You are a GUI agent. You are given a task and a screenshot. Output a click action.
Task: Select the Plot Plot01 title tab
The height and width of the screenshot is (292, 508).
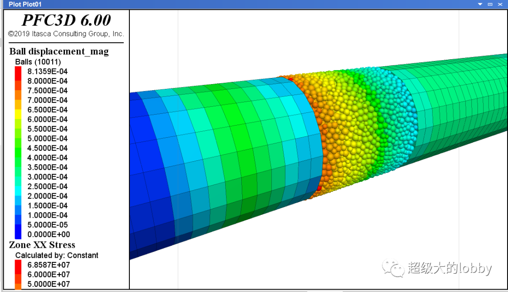[x=25, y=4]
